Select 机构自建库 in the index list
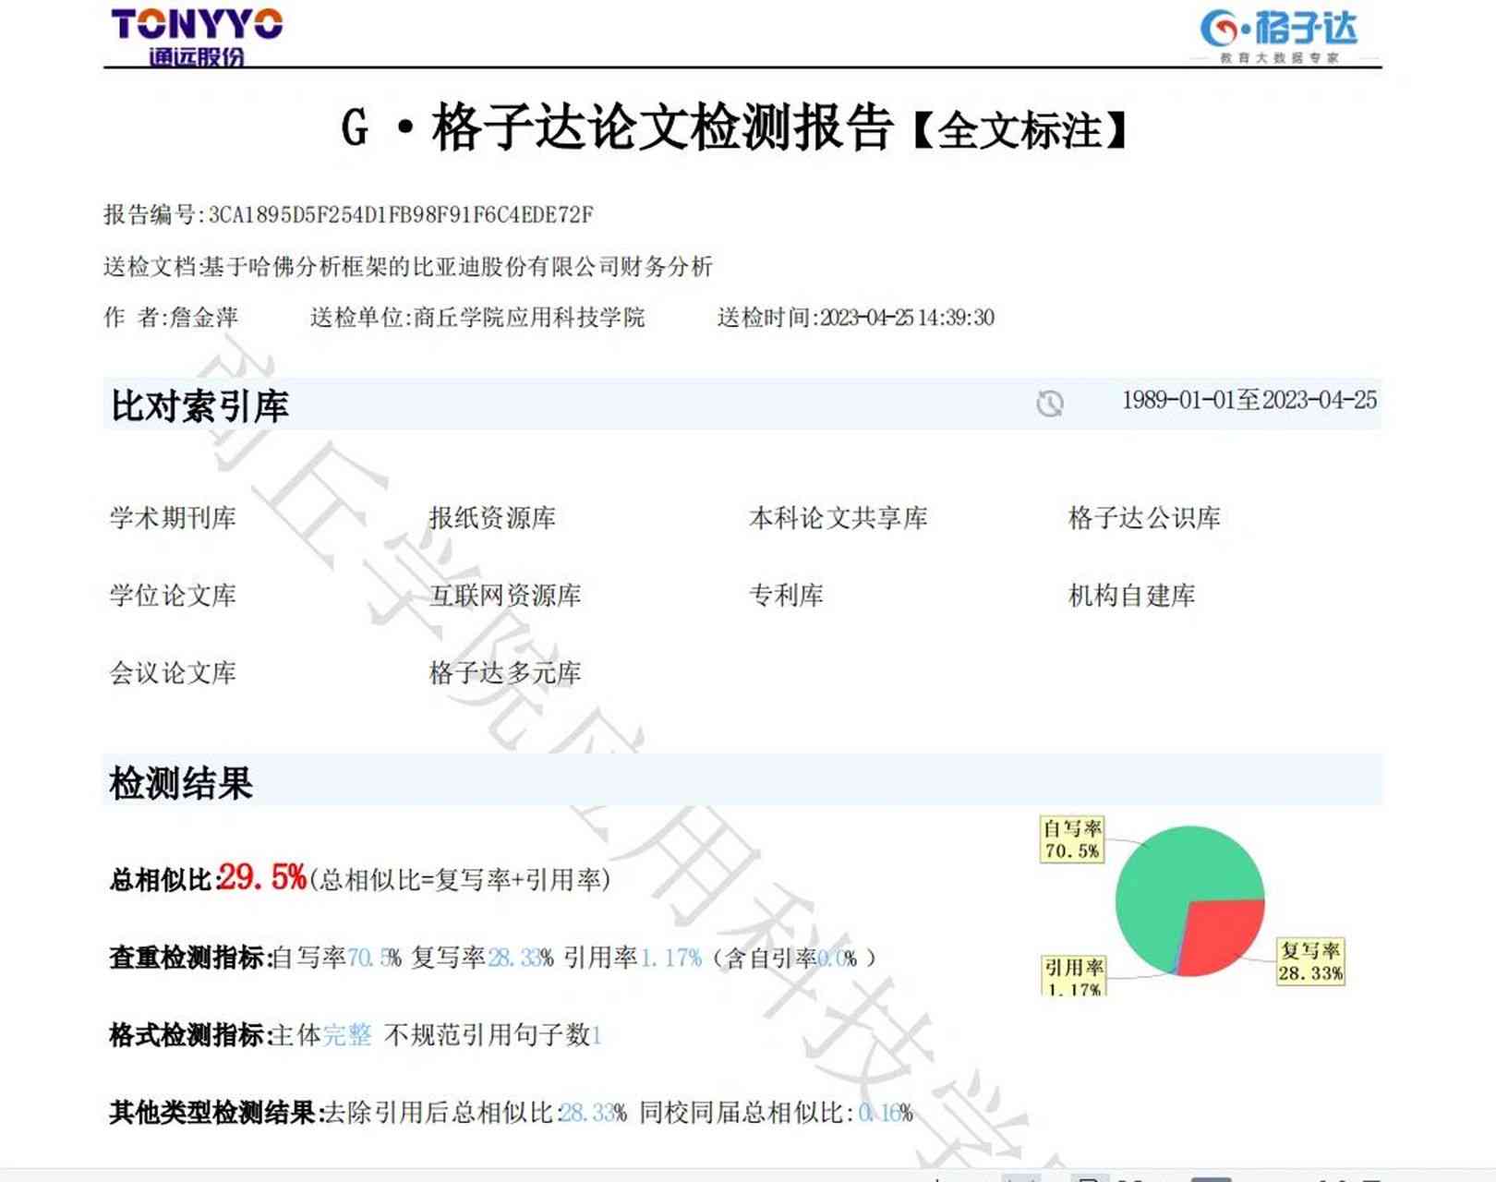 (1131, 596)
